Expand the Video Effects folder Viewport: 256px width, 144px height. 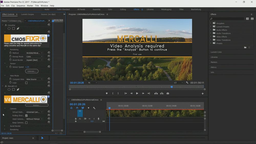click(x=211, y=37)
